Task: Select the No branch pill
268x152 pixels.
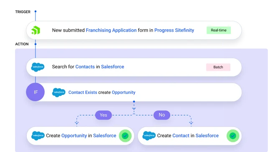Action: pyautogui.click(x=162, y=115)
